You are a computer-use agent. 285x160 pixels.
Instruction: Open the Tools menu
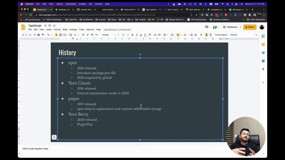coord(81,29)
